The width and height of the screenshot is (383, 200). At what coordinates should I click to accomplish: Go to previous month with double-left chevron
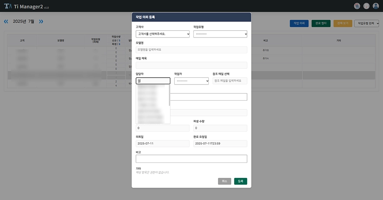6,21
